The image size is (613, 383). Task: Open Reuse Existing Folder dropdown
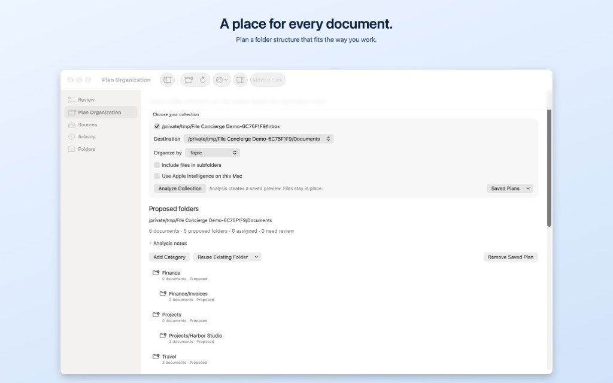227,257
